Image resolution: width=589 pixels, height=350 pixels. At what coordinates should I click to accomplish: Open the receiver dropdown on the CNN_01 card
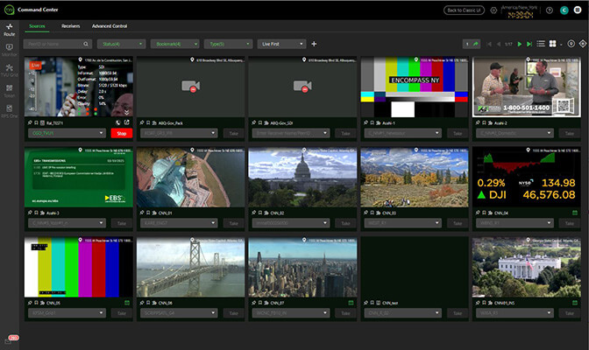point(179,223)
